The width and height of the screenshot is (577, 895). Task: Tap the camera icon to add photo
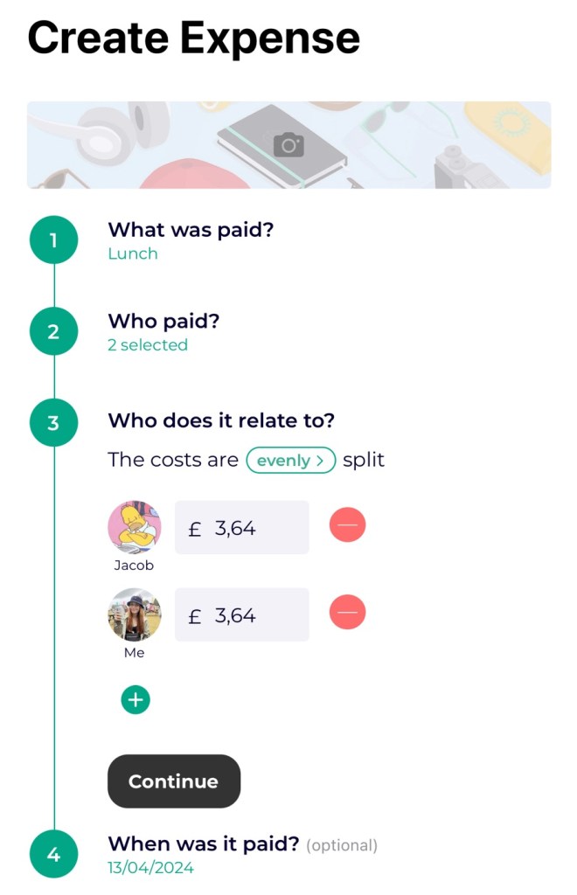coord(288,145)
